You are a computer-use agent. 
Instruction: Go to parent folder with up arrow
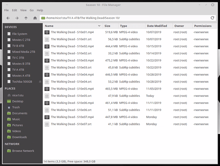click(26, 18)
